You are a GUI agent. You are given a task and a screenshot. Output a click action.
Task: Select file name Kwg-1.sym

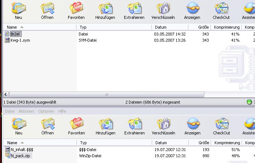[20, 40]
